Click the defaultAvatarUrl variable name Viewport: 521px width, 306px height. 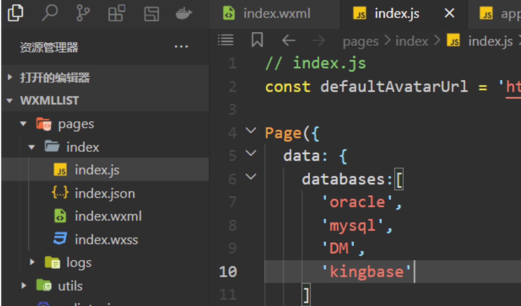pyautogui.click(x=394, y=87)
